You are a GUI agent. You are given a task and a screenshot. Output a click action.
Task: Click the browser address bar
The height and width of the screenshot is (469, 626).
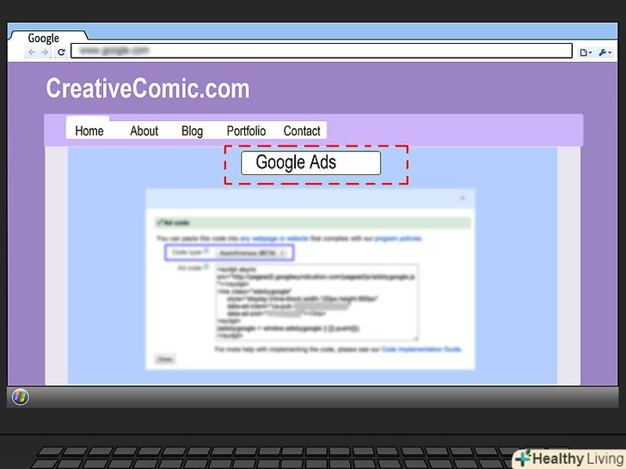(x=322, y=51)
